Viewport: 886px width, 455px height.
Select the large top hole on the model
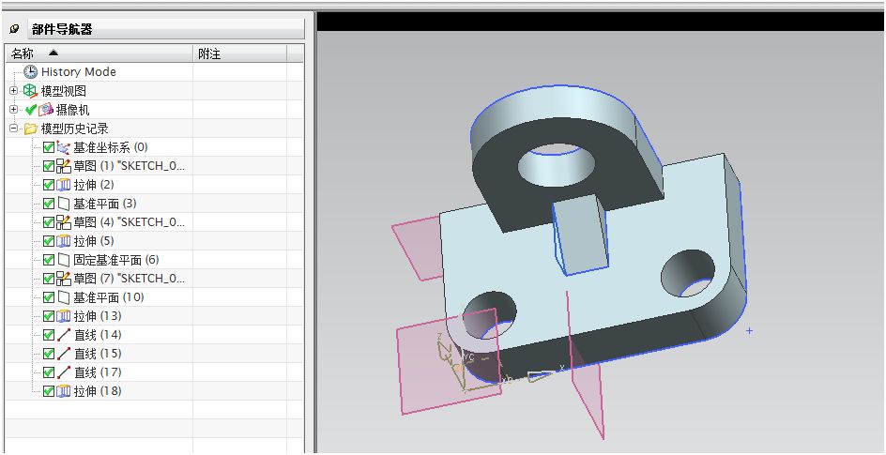click(557, 165)
